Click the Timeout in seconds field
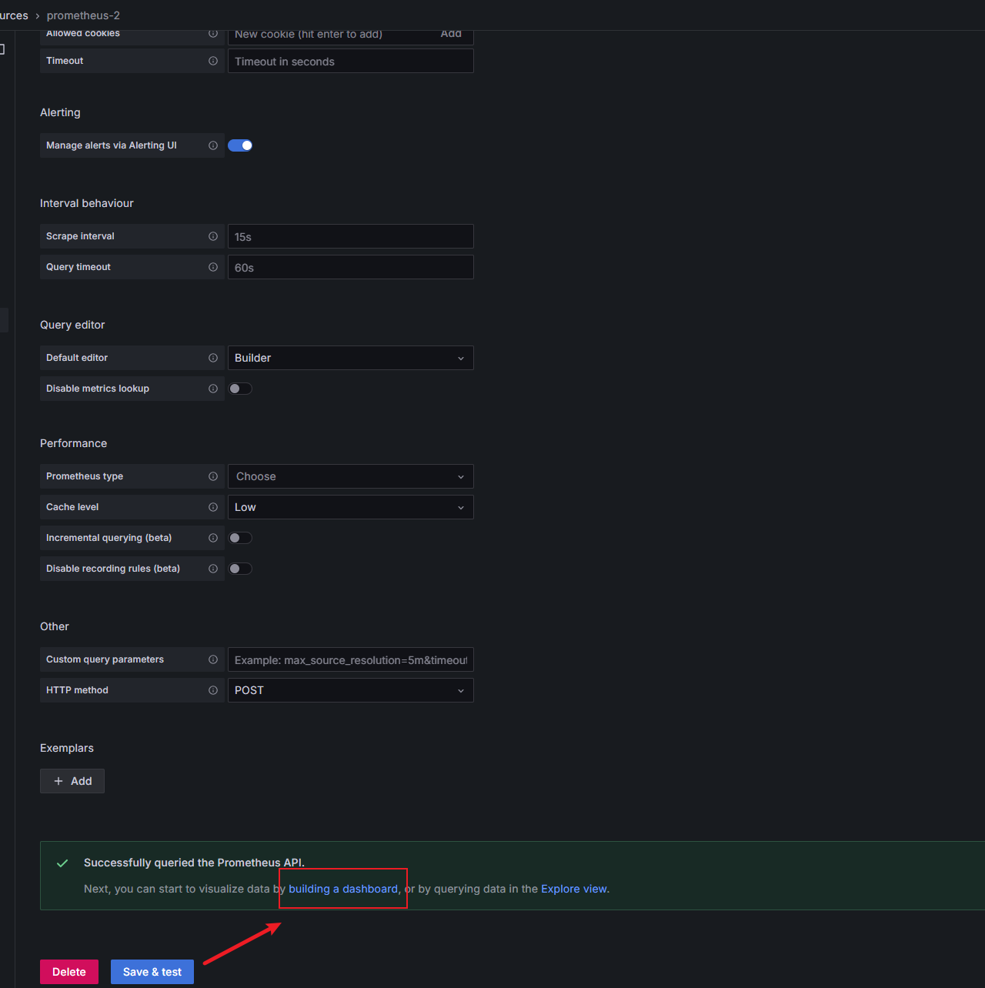The height and width of the screenshot is (988, 985). click(x=350, y=61)
